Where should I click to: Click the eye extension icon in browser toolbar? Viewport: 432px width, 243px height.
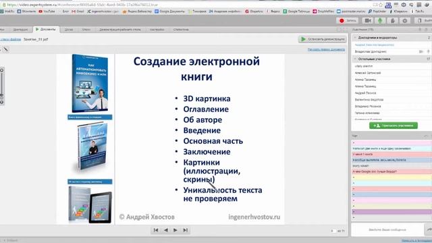point(404,5)
